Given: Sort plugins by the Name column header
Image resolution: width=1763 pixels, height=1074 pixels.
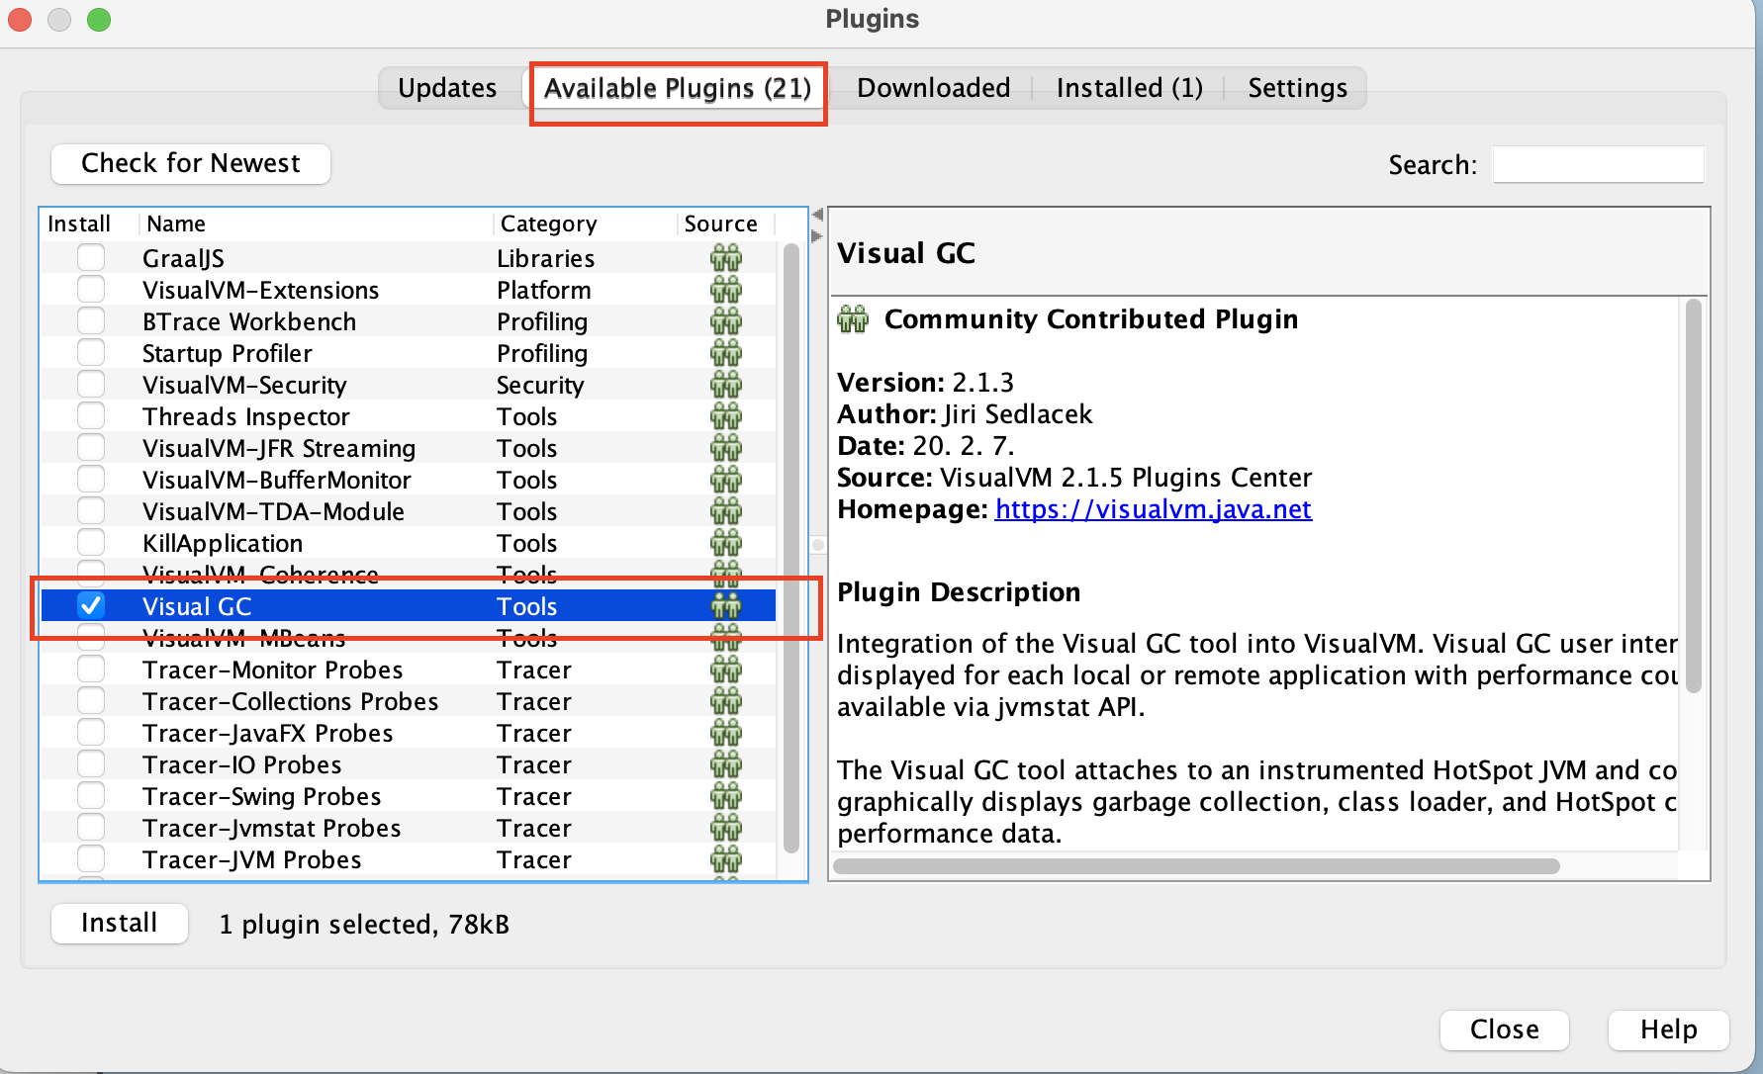Looking at the screenshot, I should pos(316,224).
